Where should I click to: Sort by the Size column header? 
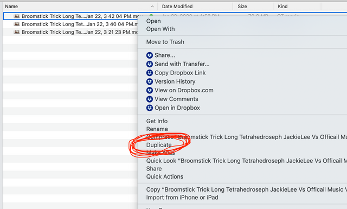(242, 7)
